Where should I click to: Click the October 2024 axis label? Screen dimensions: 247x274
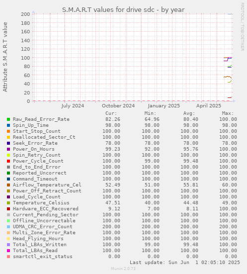[118, 106]
